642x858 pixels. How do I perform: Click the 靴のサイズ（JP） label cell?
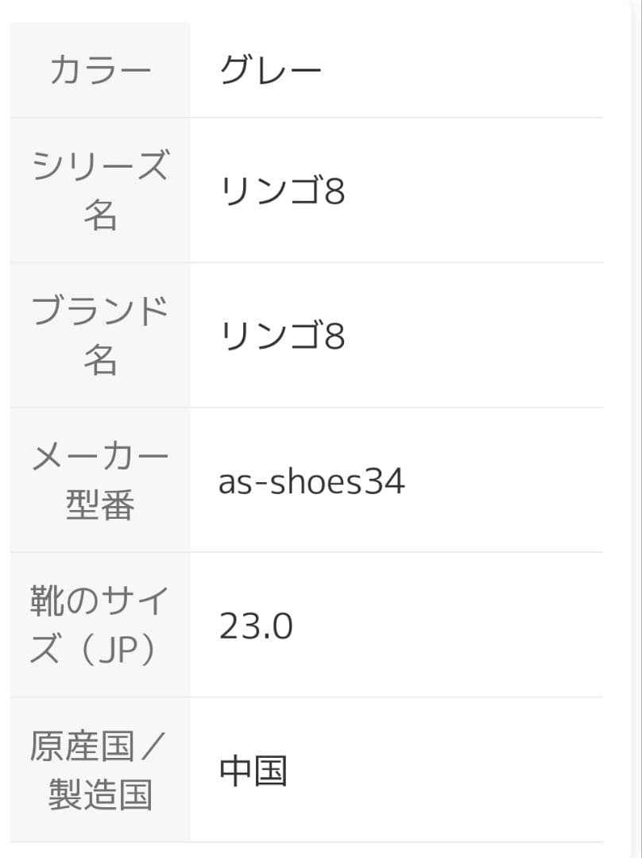click(100, 625)
